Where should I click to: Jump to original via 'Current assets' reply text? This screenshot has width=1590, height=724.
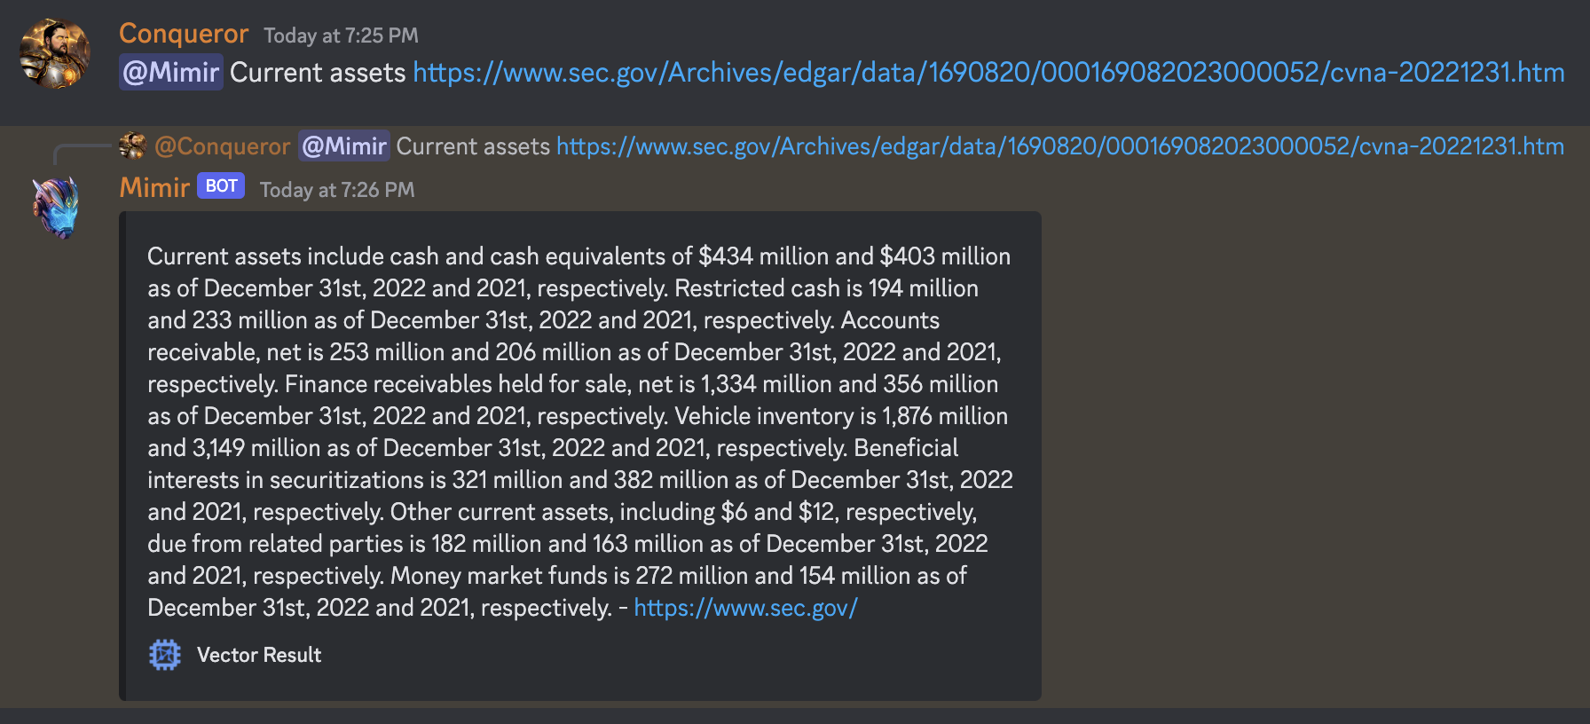473,146
